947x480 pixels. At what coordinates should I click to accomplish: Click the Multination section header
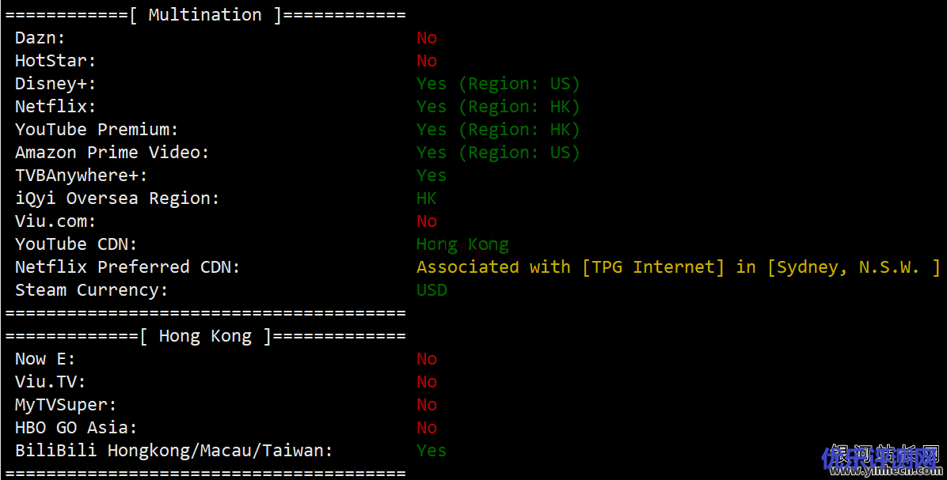click(x=205, y=14)
